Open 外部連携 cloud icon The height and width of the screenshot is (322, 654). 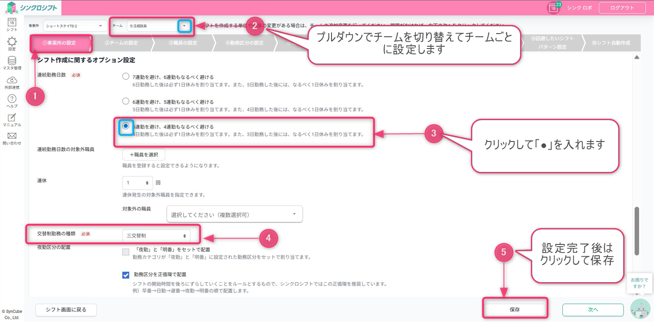[x=12, y=82]
